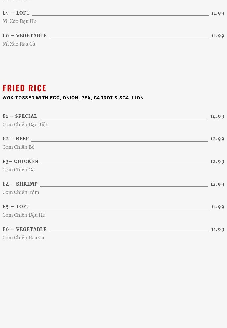Select the Mì Xào Đậu Hủ description
Screen dimensions: 227x328
pos(19,21)
